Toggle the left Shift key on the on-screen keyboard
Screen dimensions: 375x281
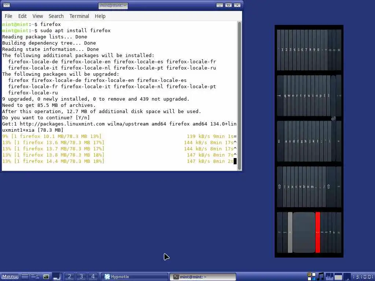279,187
